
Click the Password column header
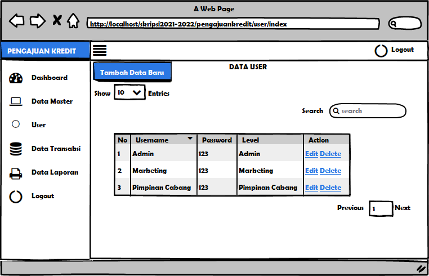coord(217,140)
